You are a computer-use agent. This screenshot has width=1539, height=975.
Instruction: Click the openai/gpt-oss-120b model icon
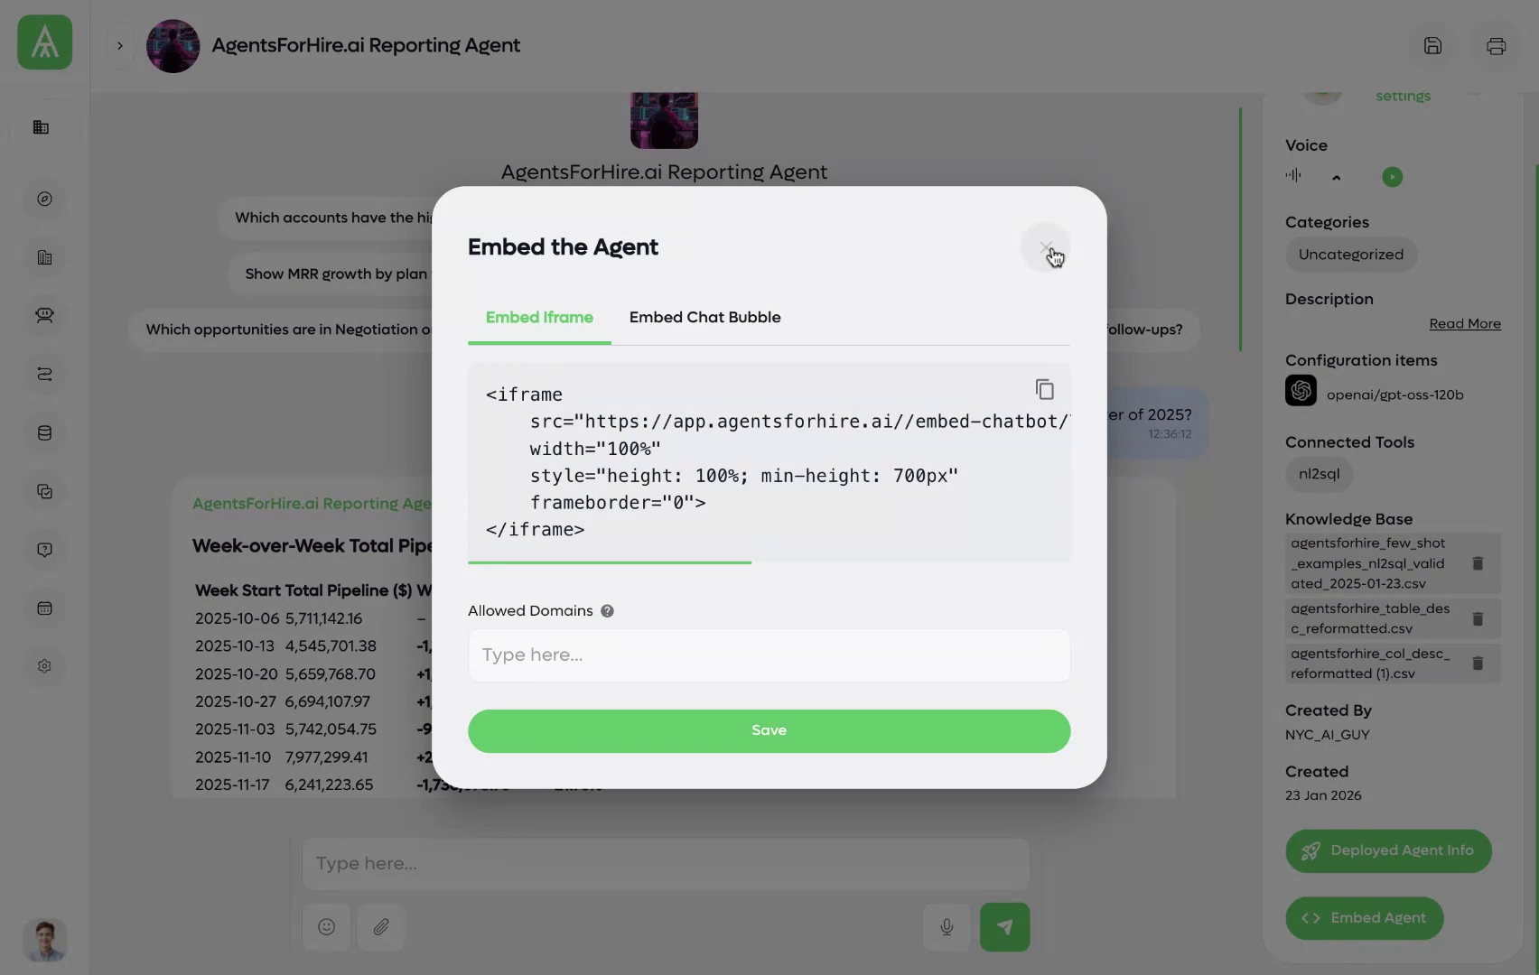pyautogui.click(x=1301, y=391)
